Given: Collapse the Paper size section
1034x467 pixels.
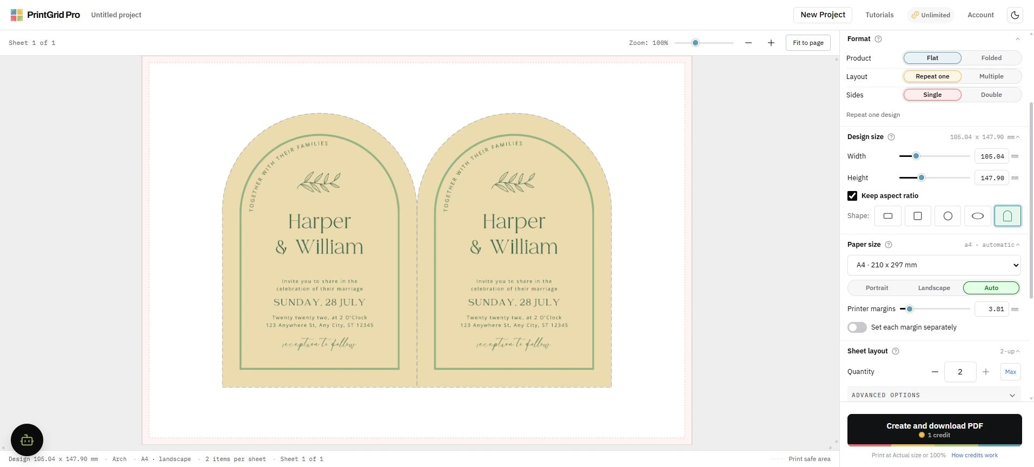Looking at the screenshot, I should (1017, 245).
